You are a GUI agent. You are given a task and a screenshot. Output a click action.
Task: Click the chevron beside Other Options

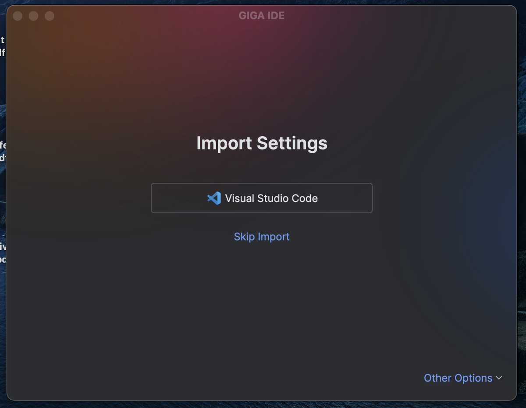499,378
